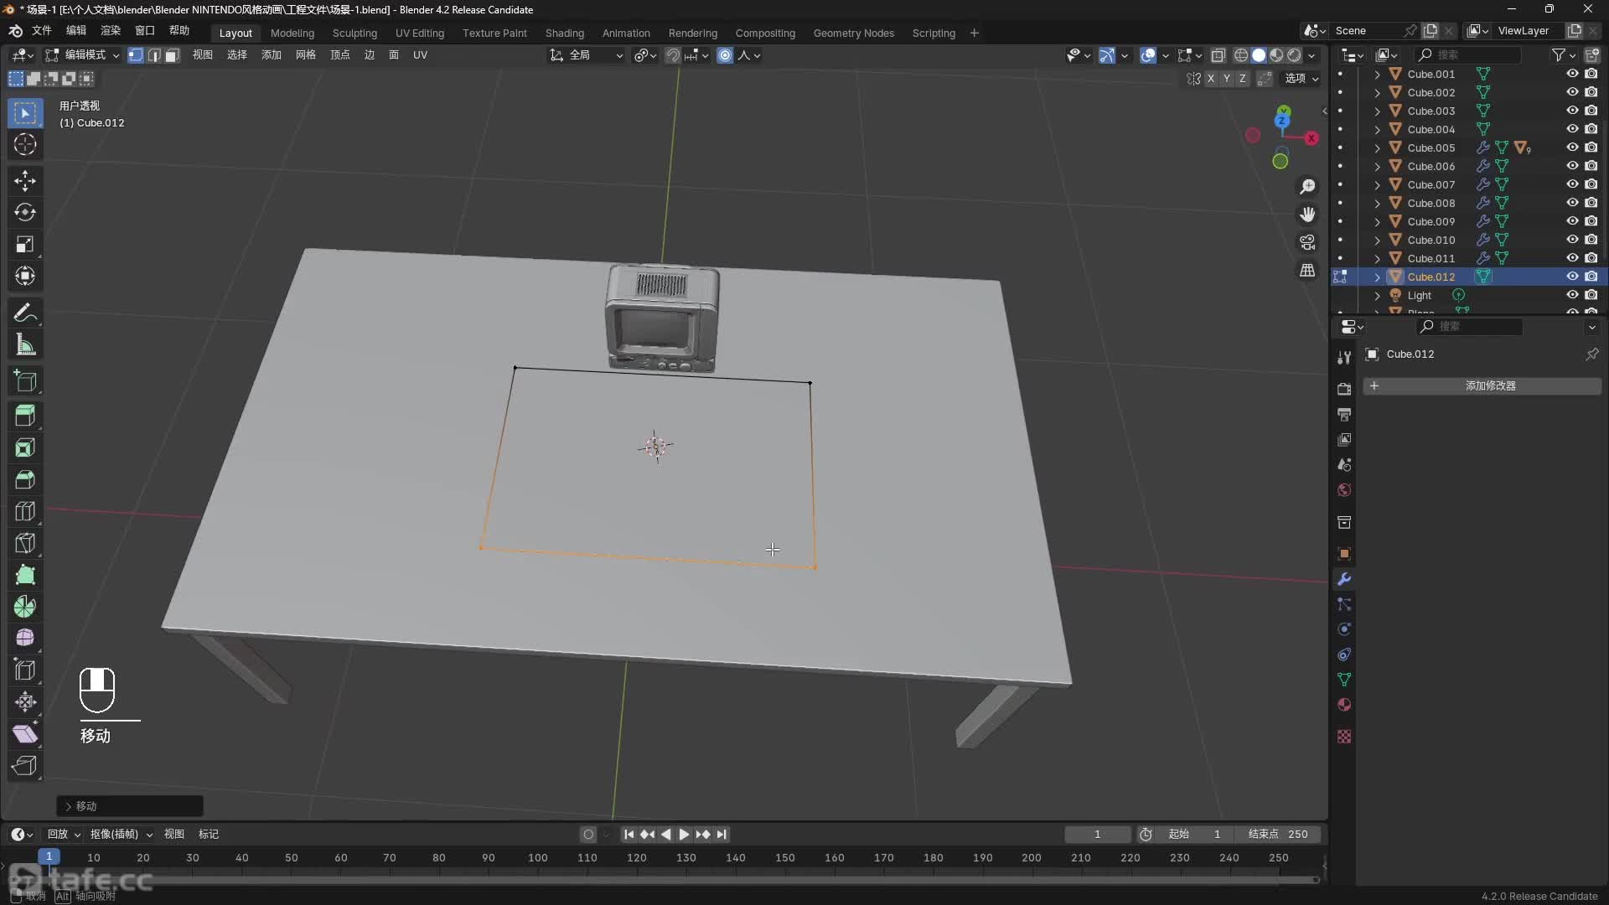This screenshot has height=905, width=1609.
Task: Open the Render properties tab
Action: [x=1344, y=389]
